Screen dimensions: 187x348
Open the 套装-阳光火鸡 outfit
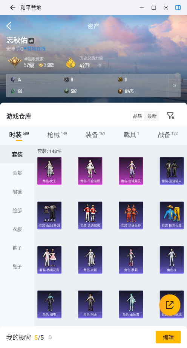coord(172,216)
